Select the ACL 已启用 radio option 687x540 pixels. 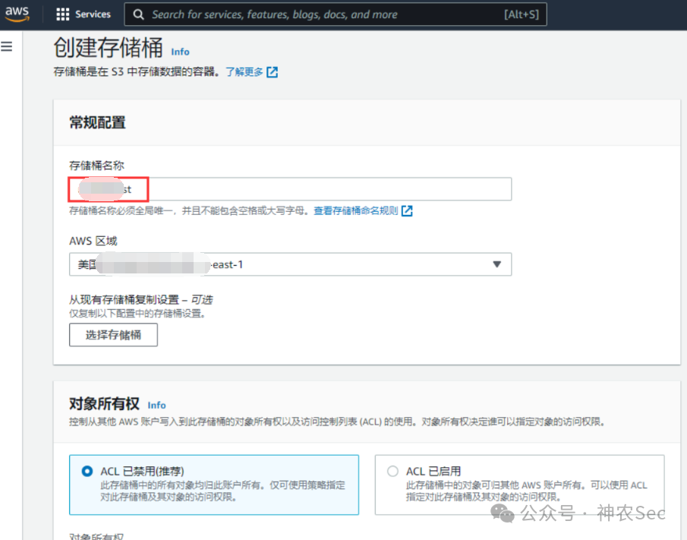pos(392,471)
